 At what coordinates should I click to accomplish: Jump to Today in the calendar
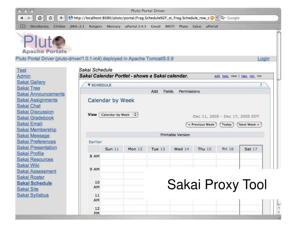pyautogui.click(x=227, y=124)
